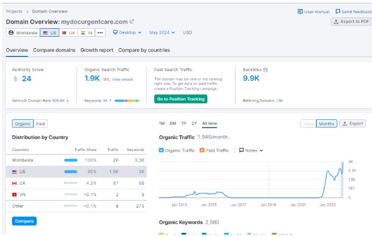Click the USD currency label
Image resolution: width=372 pixels, height=237 pixels.
(x=187, y=32)
